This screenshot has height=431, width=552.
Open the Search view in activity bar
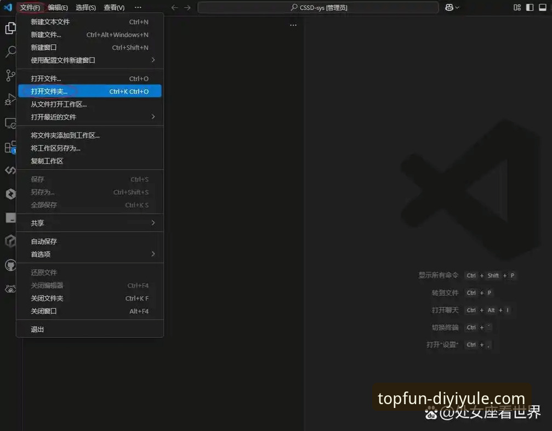pos(10,52)
